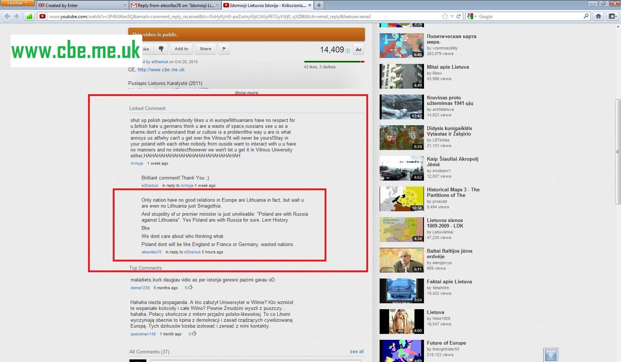Image resolution: width=621 pixels, height=362 pixels.
Task: Switch to the Gmail 'Reply from alesollas76' tab
Action: click(176, 5)
